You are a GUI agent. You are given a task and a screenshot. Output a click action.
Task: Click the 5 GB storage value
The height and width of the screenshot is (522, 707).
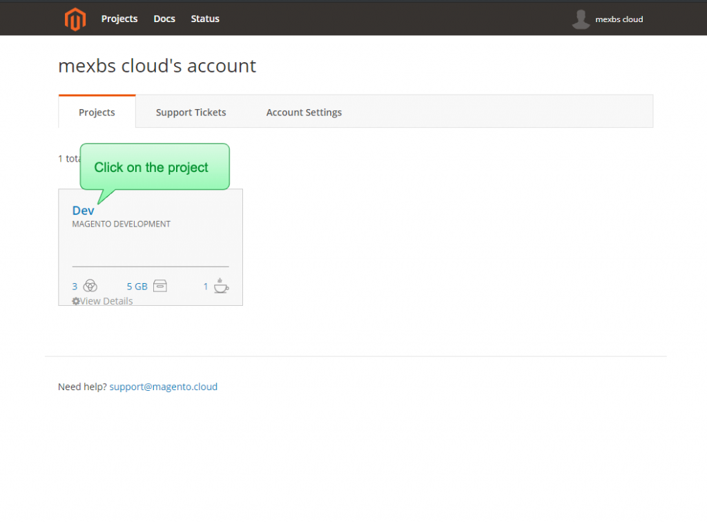click(x=137, y=287)
